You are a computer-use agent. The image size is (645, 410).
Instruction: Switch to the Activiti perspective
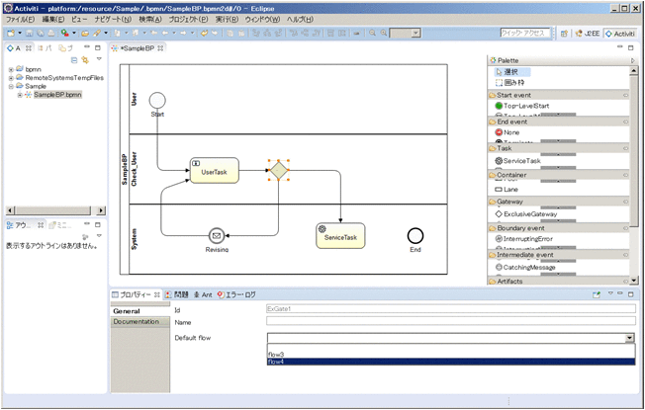point(621,33)
